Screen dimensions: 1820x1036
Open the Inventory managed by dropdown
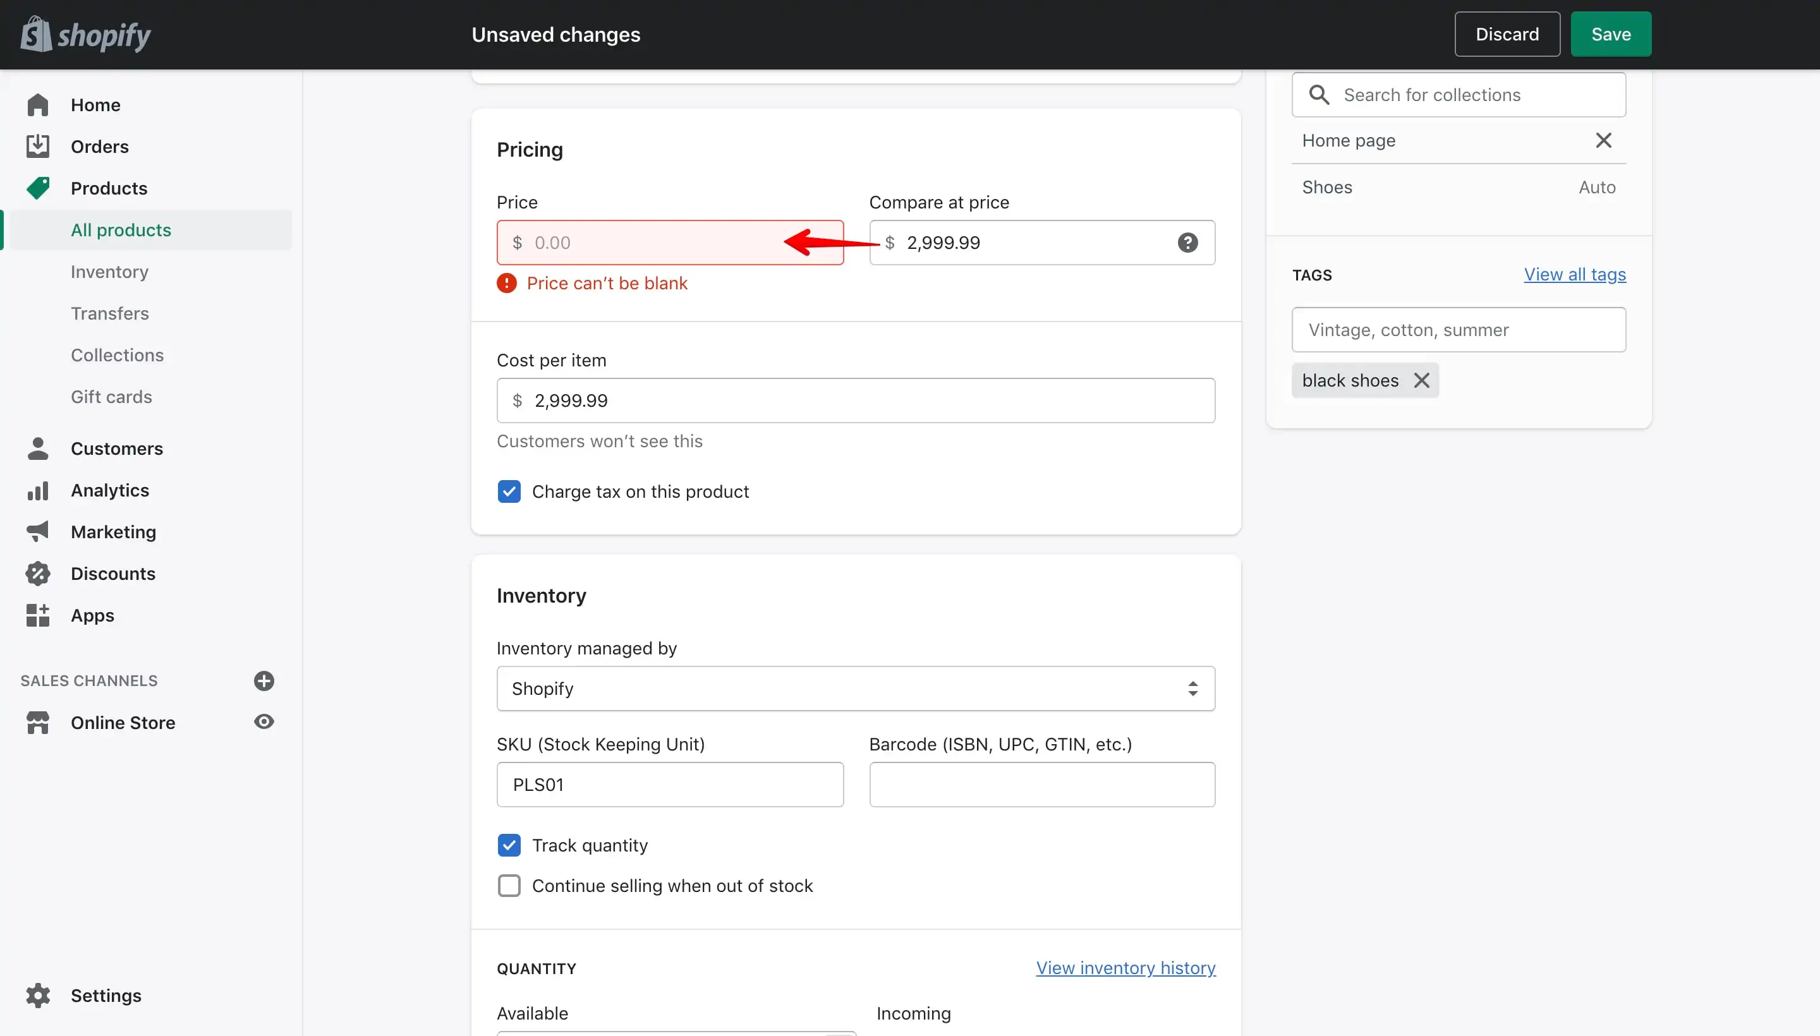[x=856, y=689]
